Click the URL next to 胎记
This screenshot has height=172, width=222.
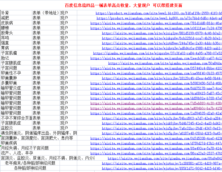(156, 58)
